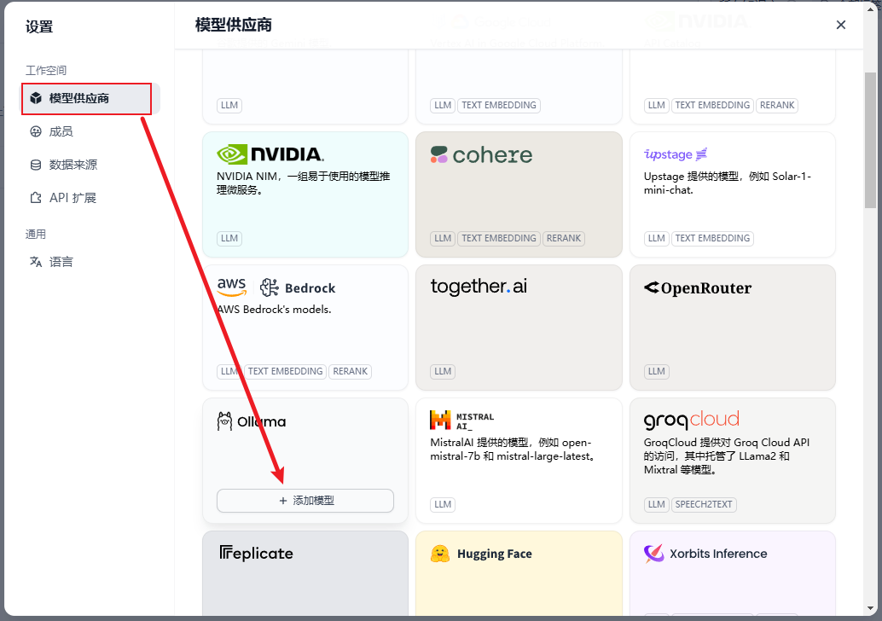Click the Ollama llama icon
This screenshot has height=621, width=882.
pos(224,421)
